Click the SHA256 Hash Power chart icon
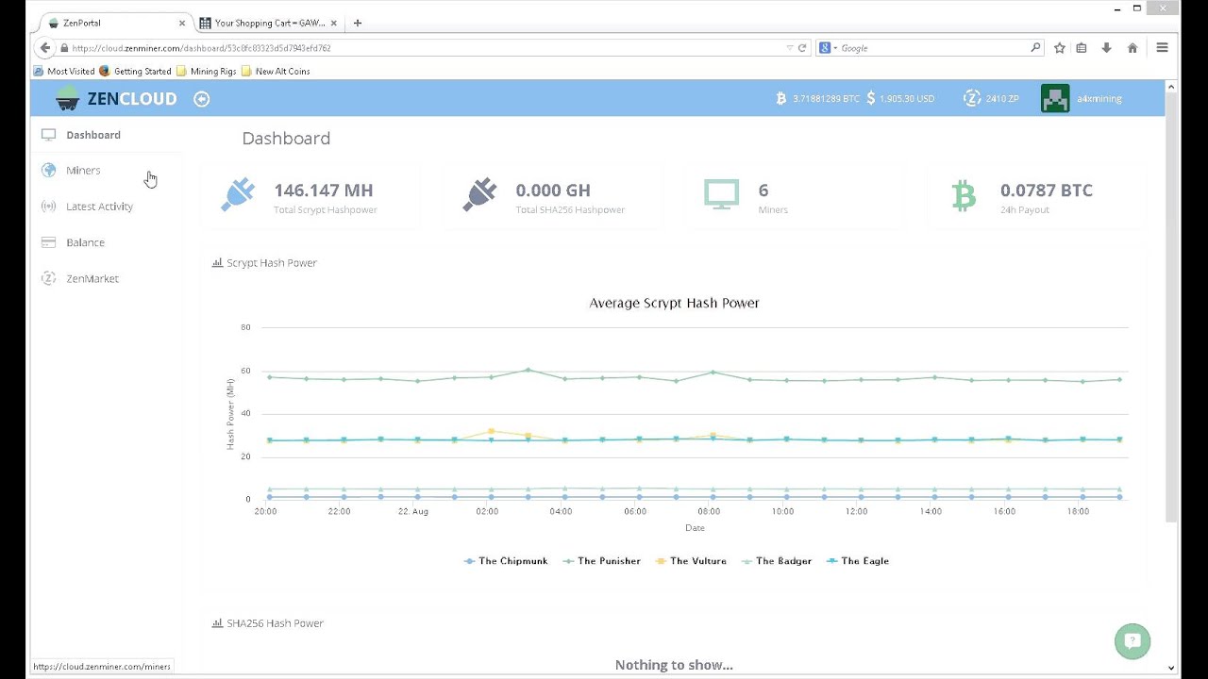1208x679 pixels. pyautogui.click(x=217, y=623)
